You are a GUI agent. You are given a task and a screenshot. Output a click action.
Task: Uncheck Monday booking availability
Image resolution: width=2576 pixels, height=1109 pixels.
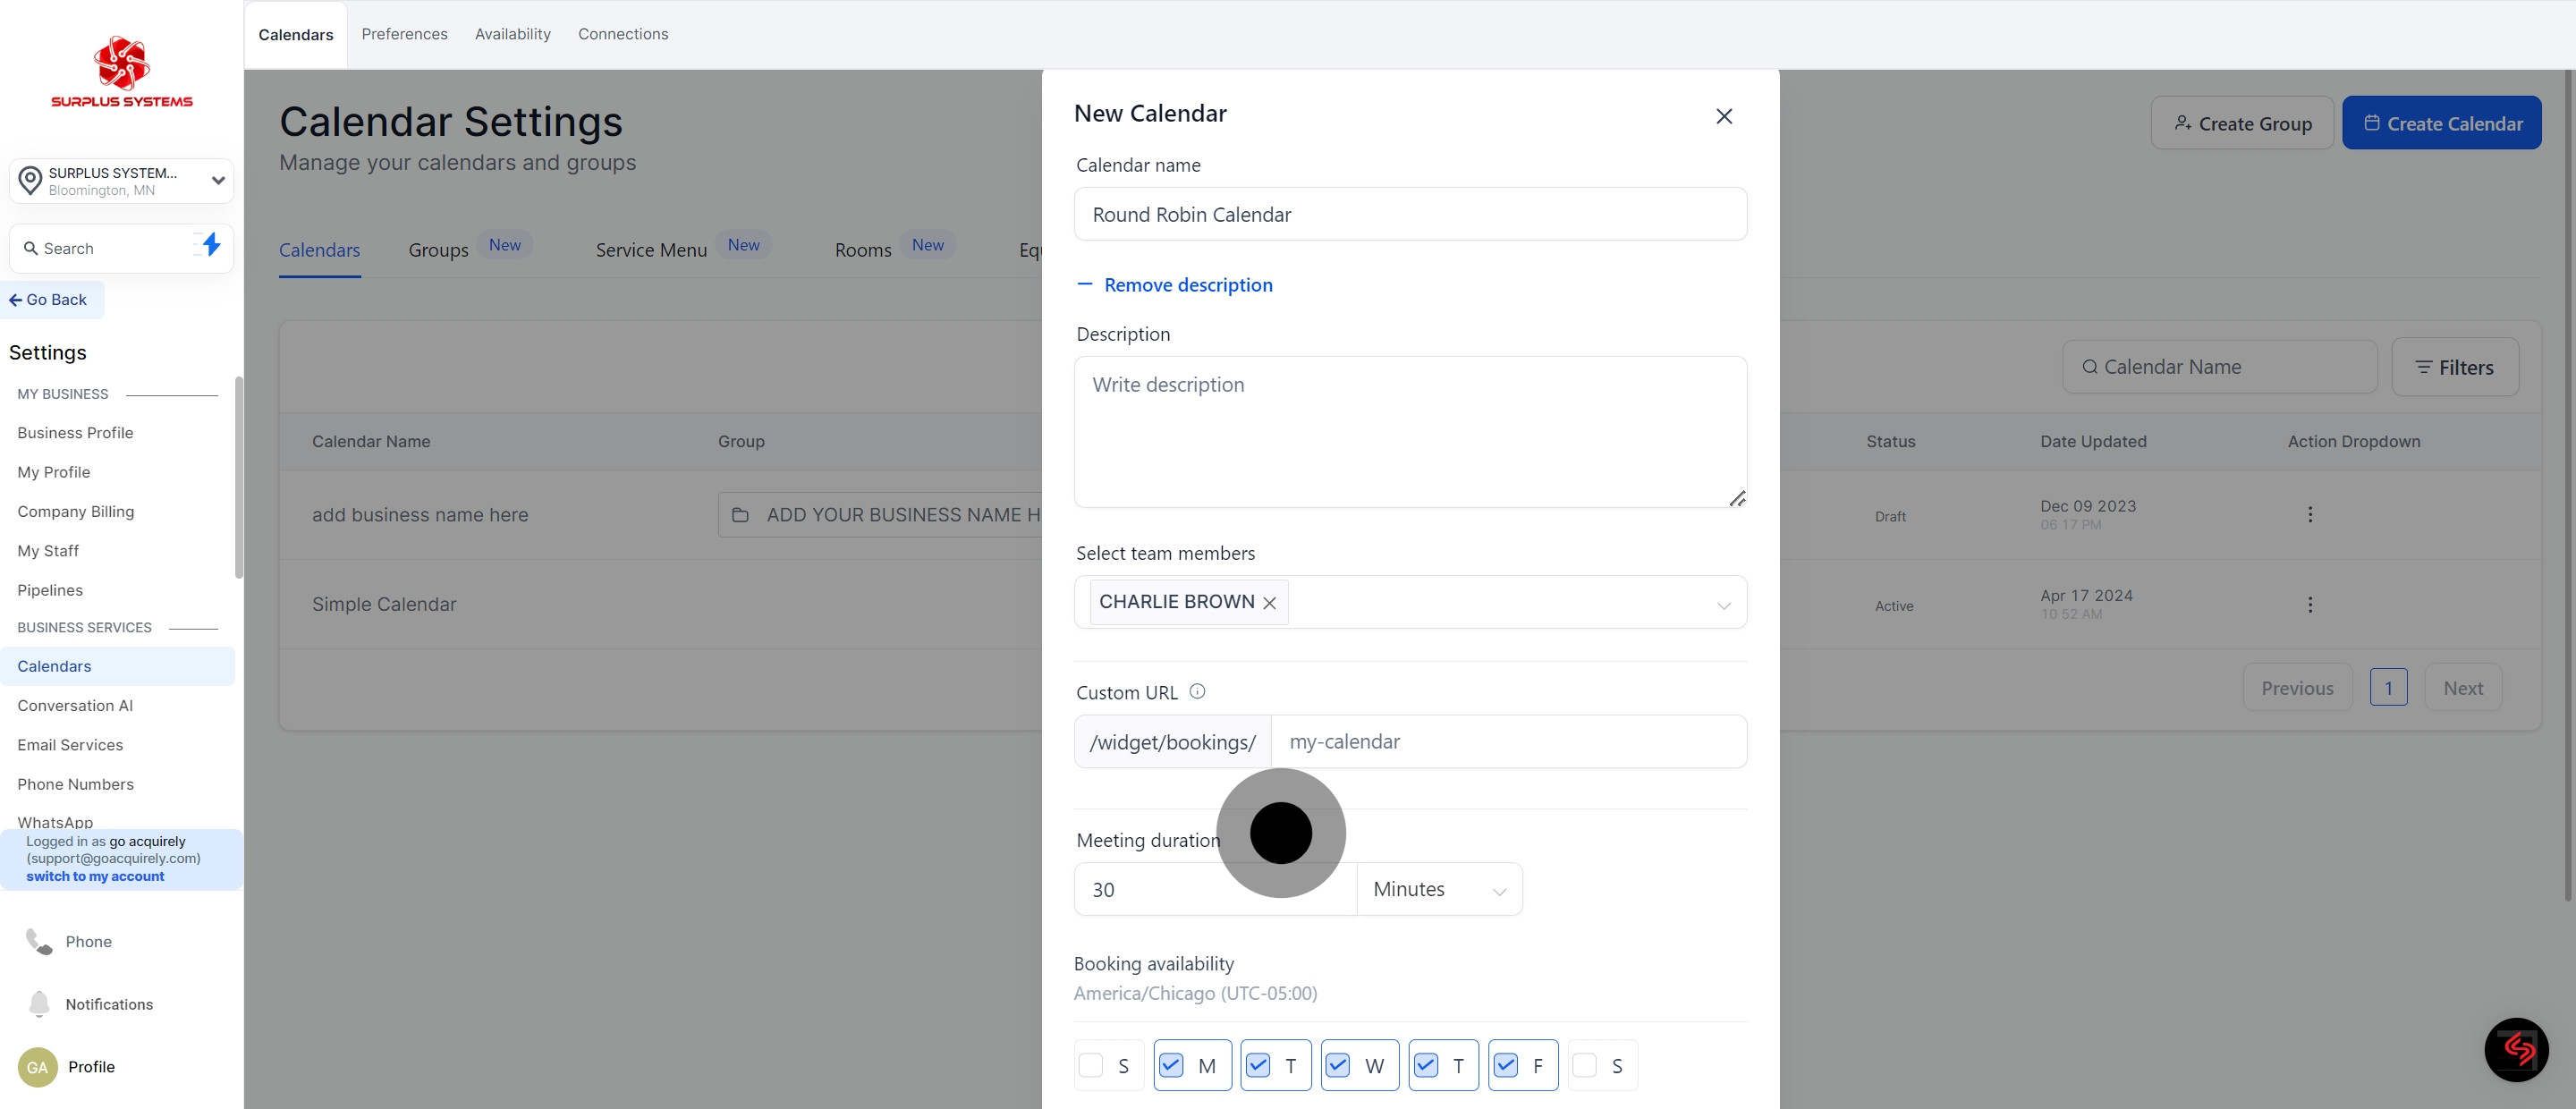coord(1171,1065)
